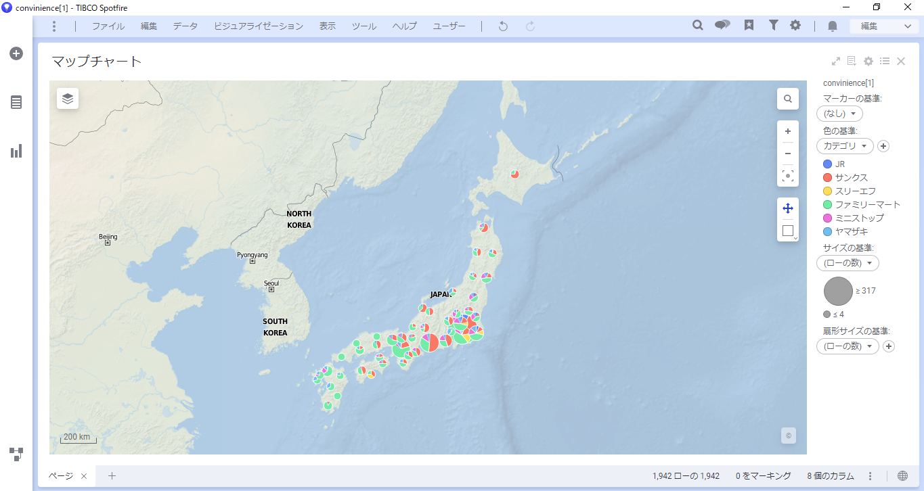The image size is (924, 491).
Task: Click plus button next to カテゴリ color selector
Action: click(883, 146)
